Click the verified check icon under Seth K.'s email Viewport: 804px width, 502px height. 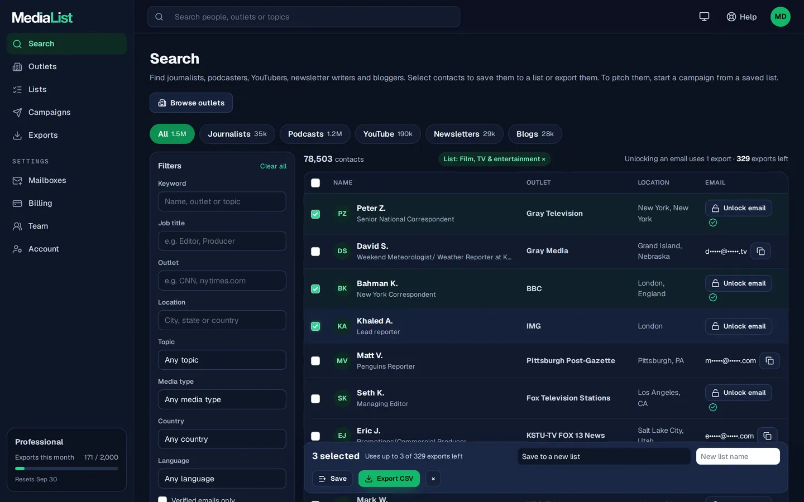713,407
